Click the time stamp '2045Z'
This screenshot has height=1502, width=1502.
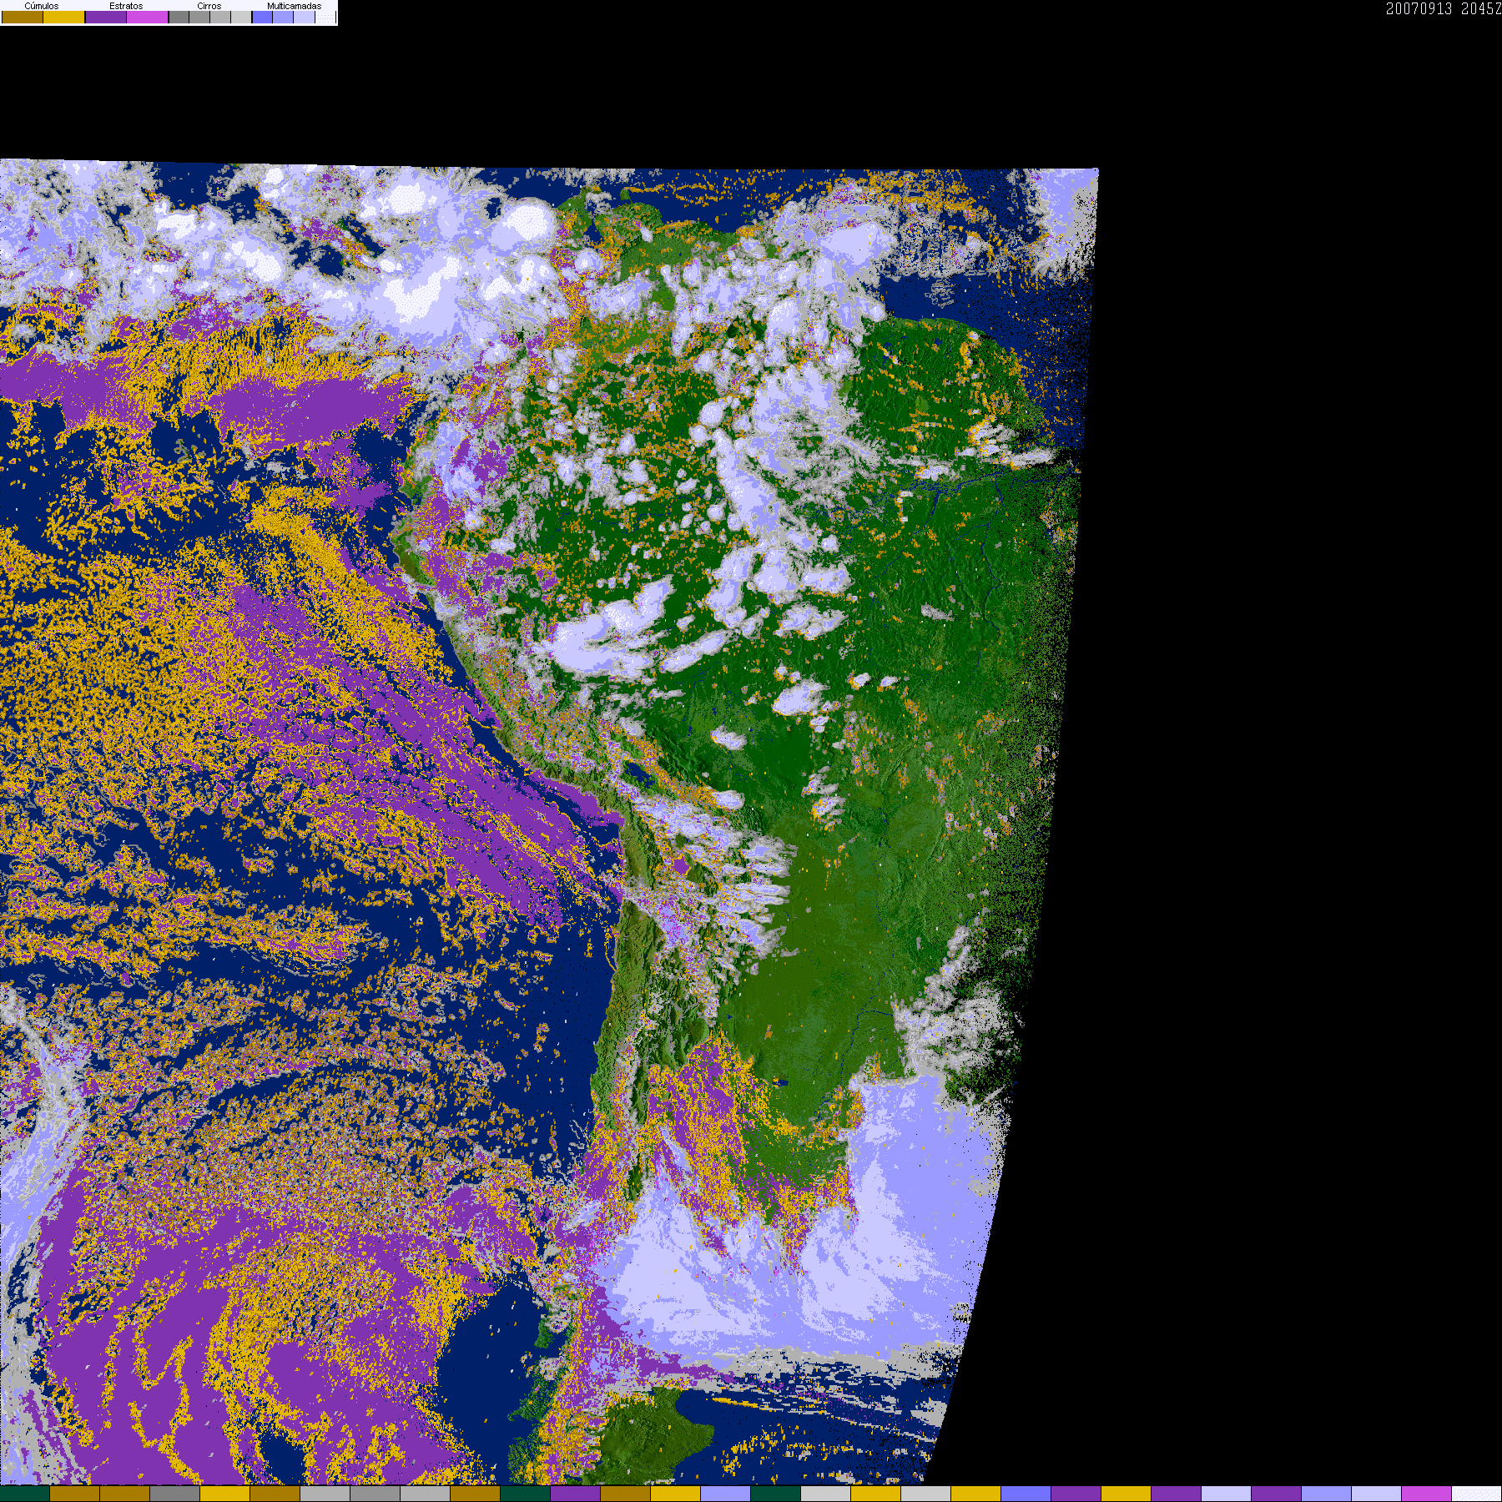pos(1481,9)
